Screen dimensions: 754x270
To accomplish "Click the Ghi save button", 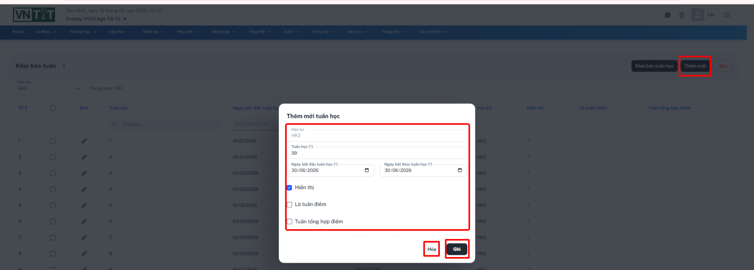I will (x=457, y=249).
